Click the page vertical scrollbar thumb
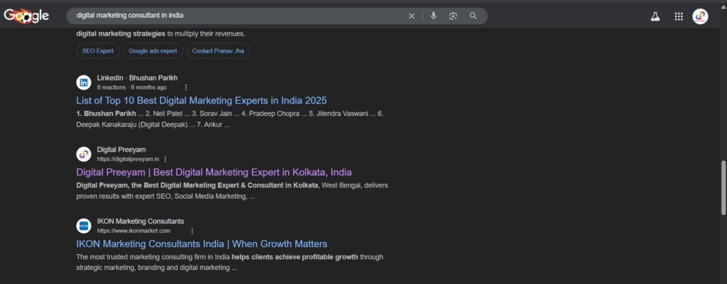The width and height of the screenshot is (727, 284). point(723,187)
